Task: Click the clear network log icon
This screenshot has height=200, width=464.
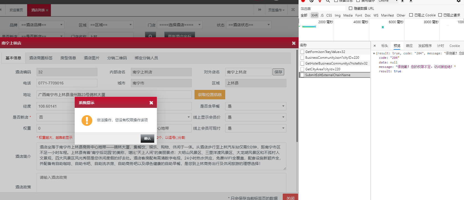Action: coord(312,1)
